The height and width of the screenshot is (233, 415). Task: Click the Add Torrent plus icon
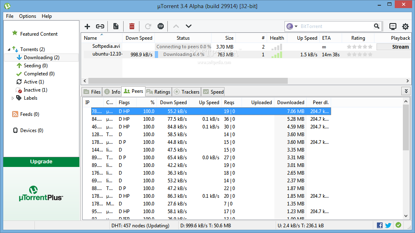[87, 26]
